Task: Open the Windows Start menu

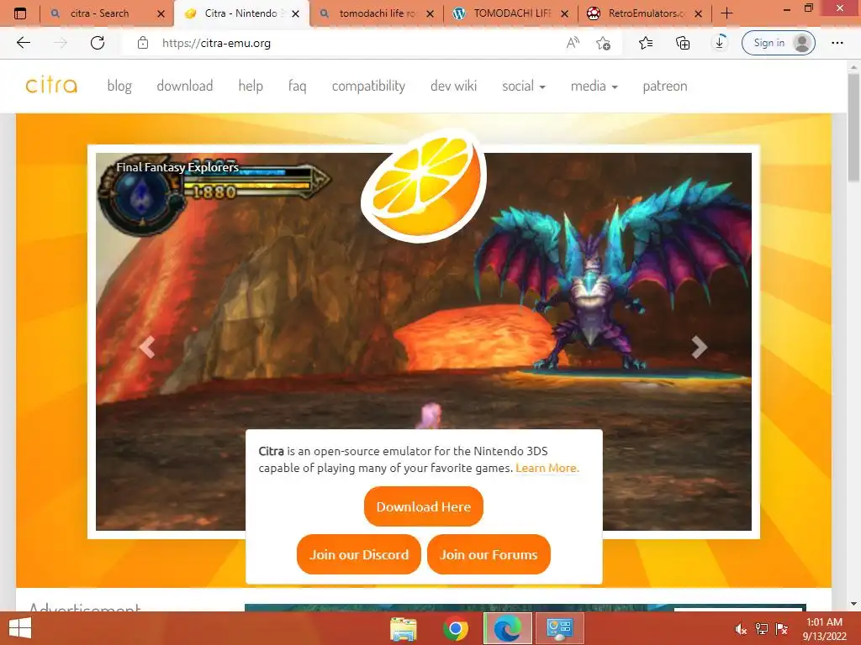Action: pyautogui.click(x=20, y=628)
